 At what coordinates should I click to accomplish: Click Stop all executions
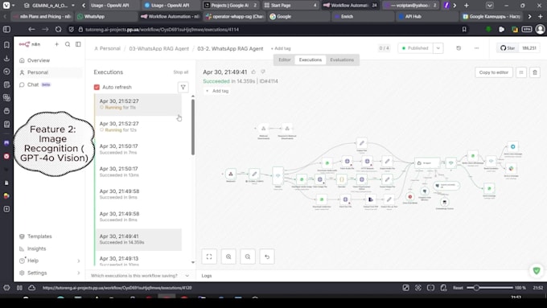pos(181,72)
